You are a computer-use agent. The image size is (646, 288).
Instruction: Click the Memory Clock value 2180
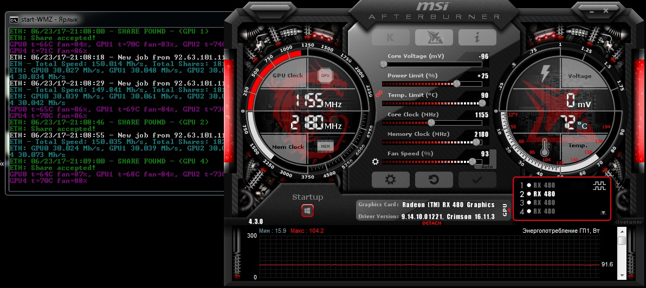(481, 134)
